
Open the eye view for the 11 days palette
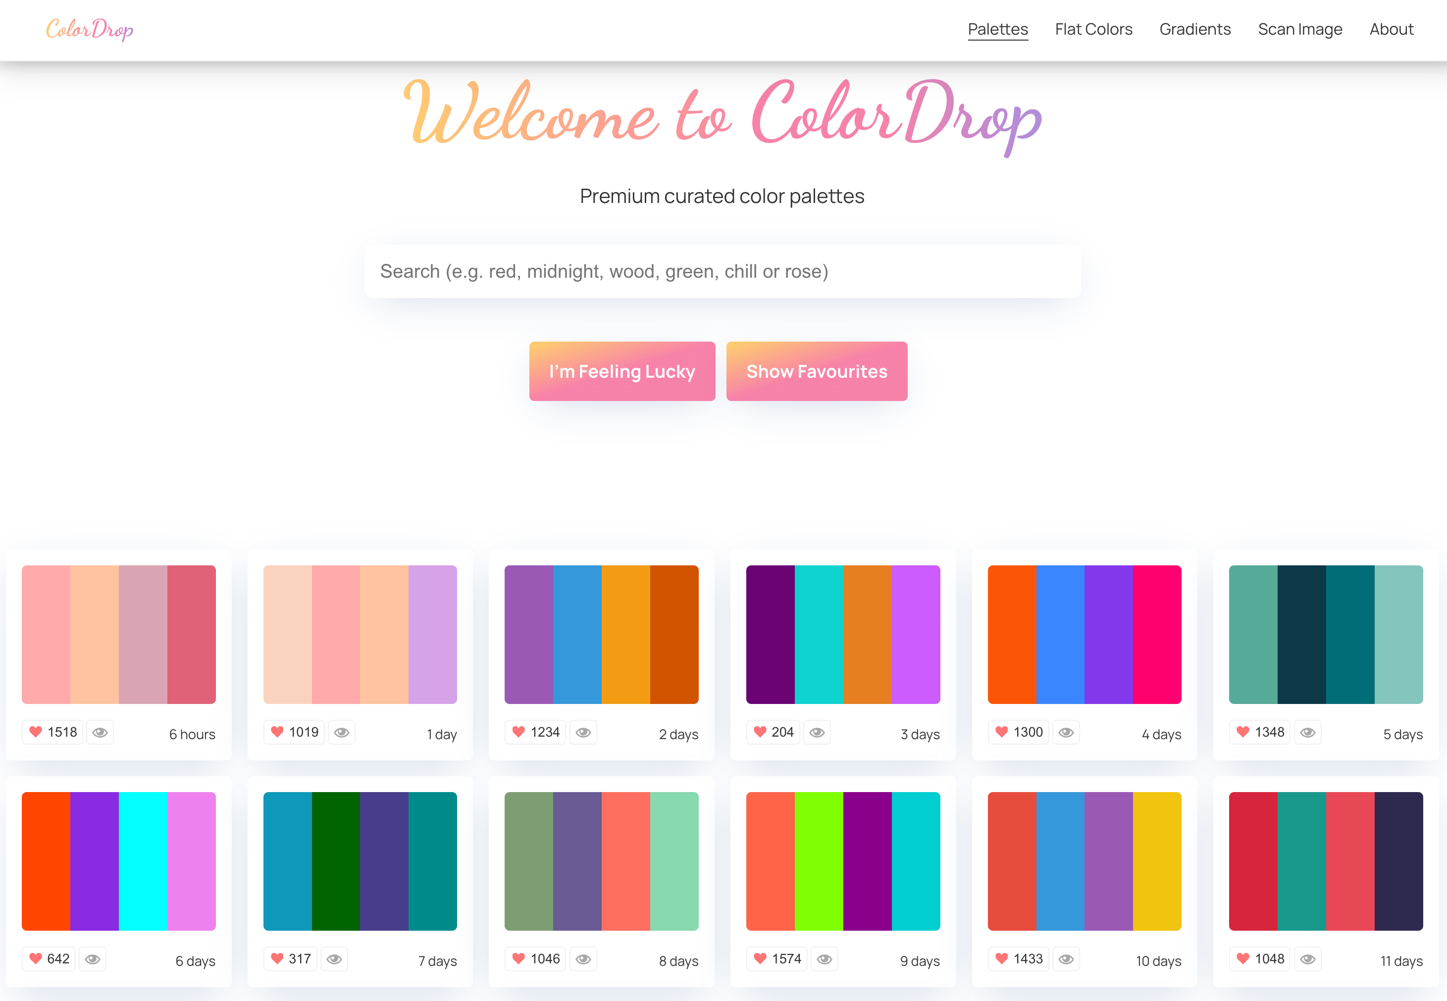pyautogui.click(x=1308, y=959)
